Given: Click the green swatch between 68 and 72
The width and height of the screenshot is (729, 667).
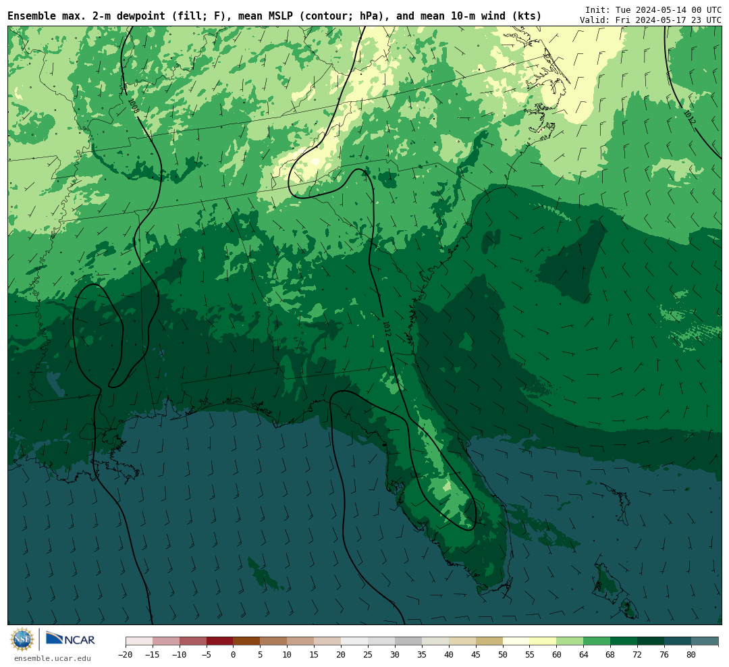Looking at the screenshot, I should point(624,641).
